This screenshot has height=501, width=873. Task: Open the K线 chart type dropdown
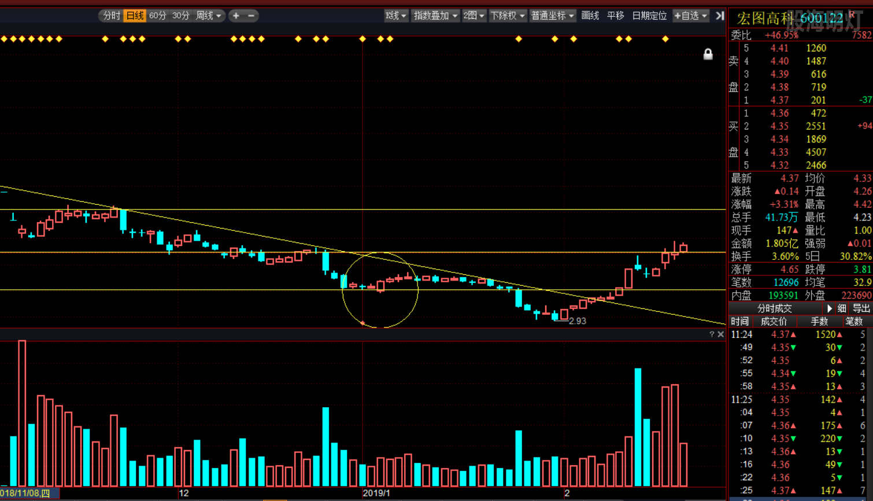pyautogui.click(x=396, y=16)
